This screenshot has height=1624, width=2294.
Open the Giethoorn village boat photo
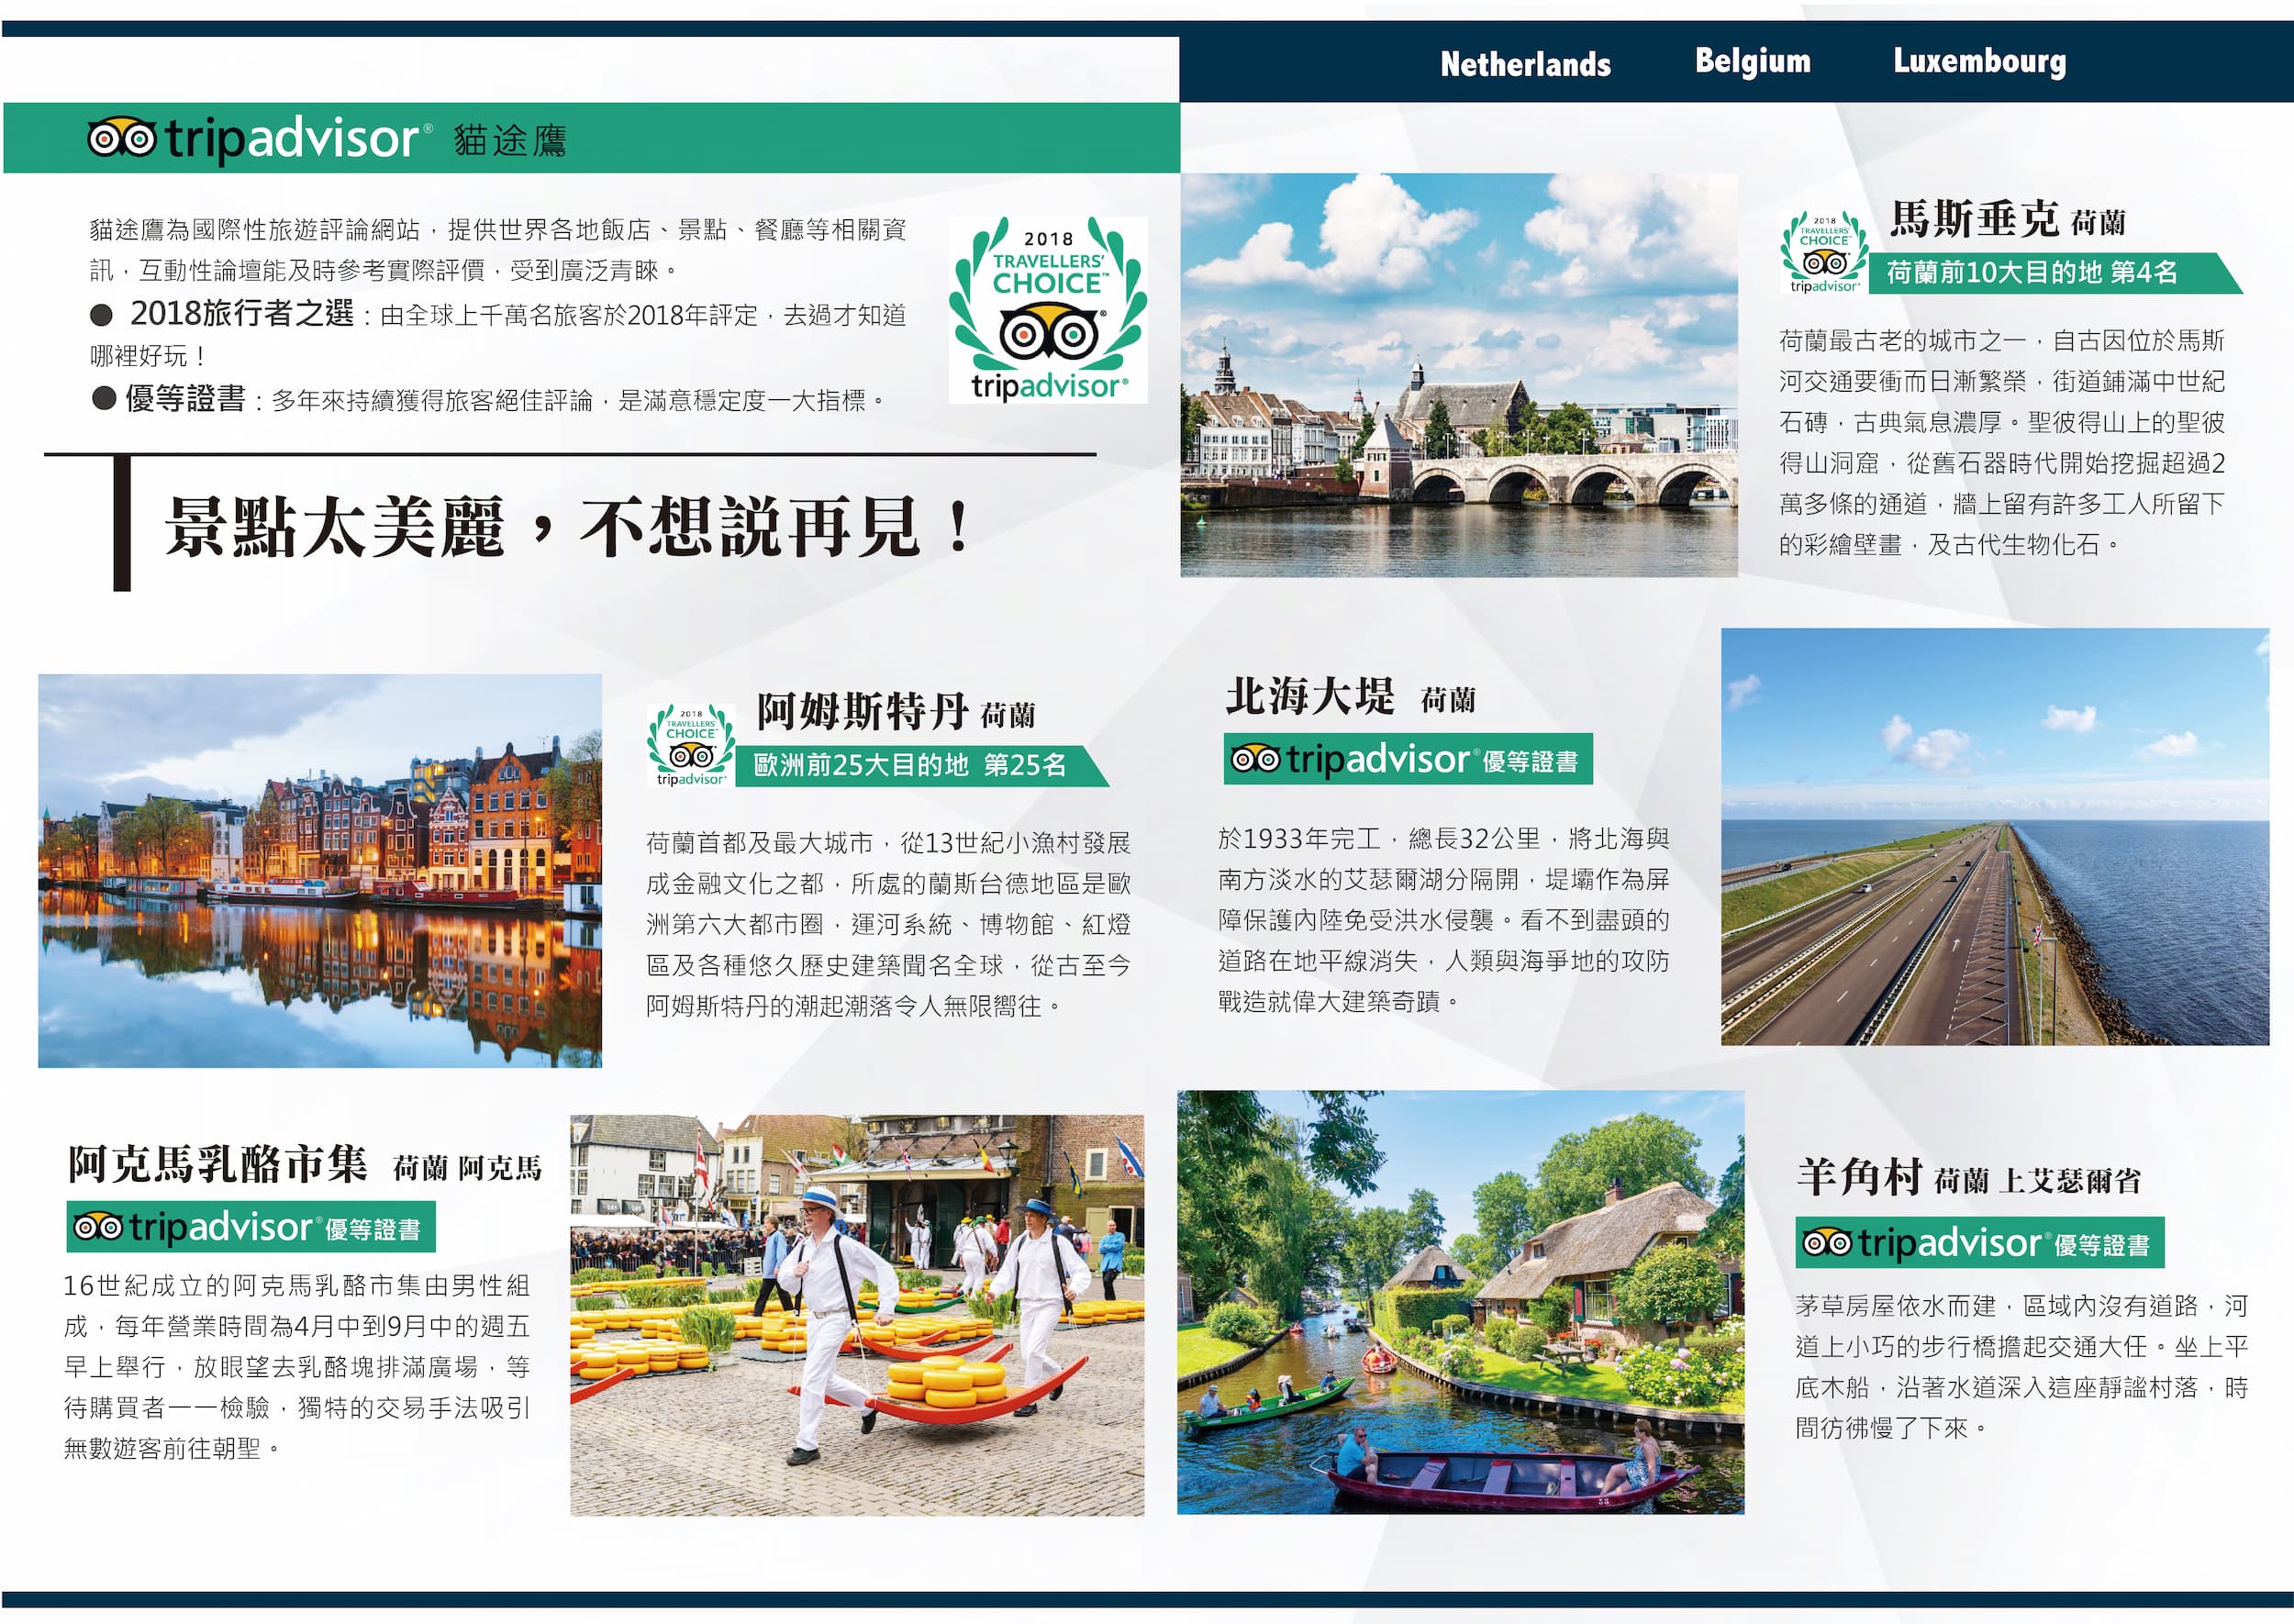pos(1460,1301)
